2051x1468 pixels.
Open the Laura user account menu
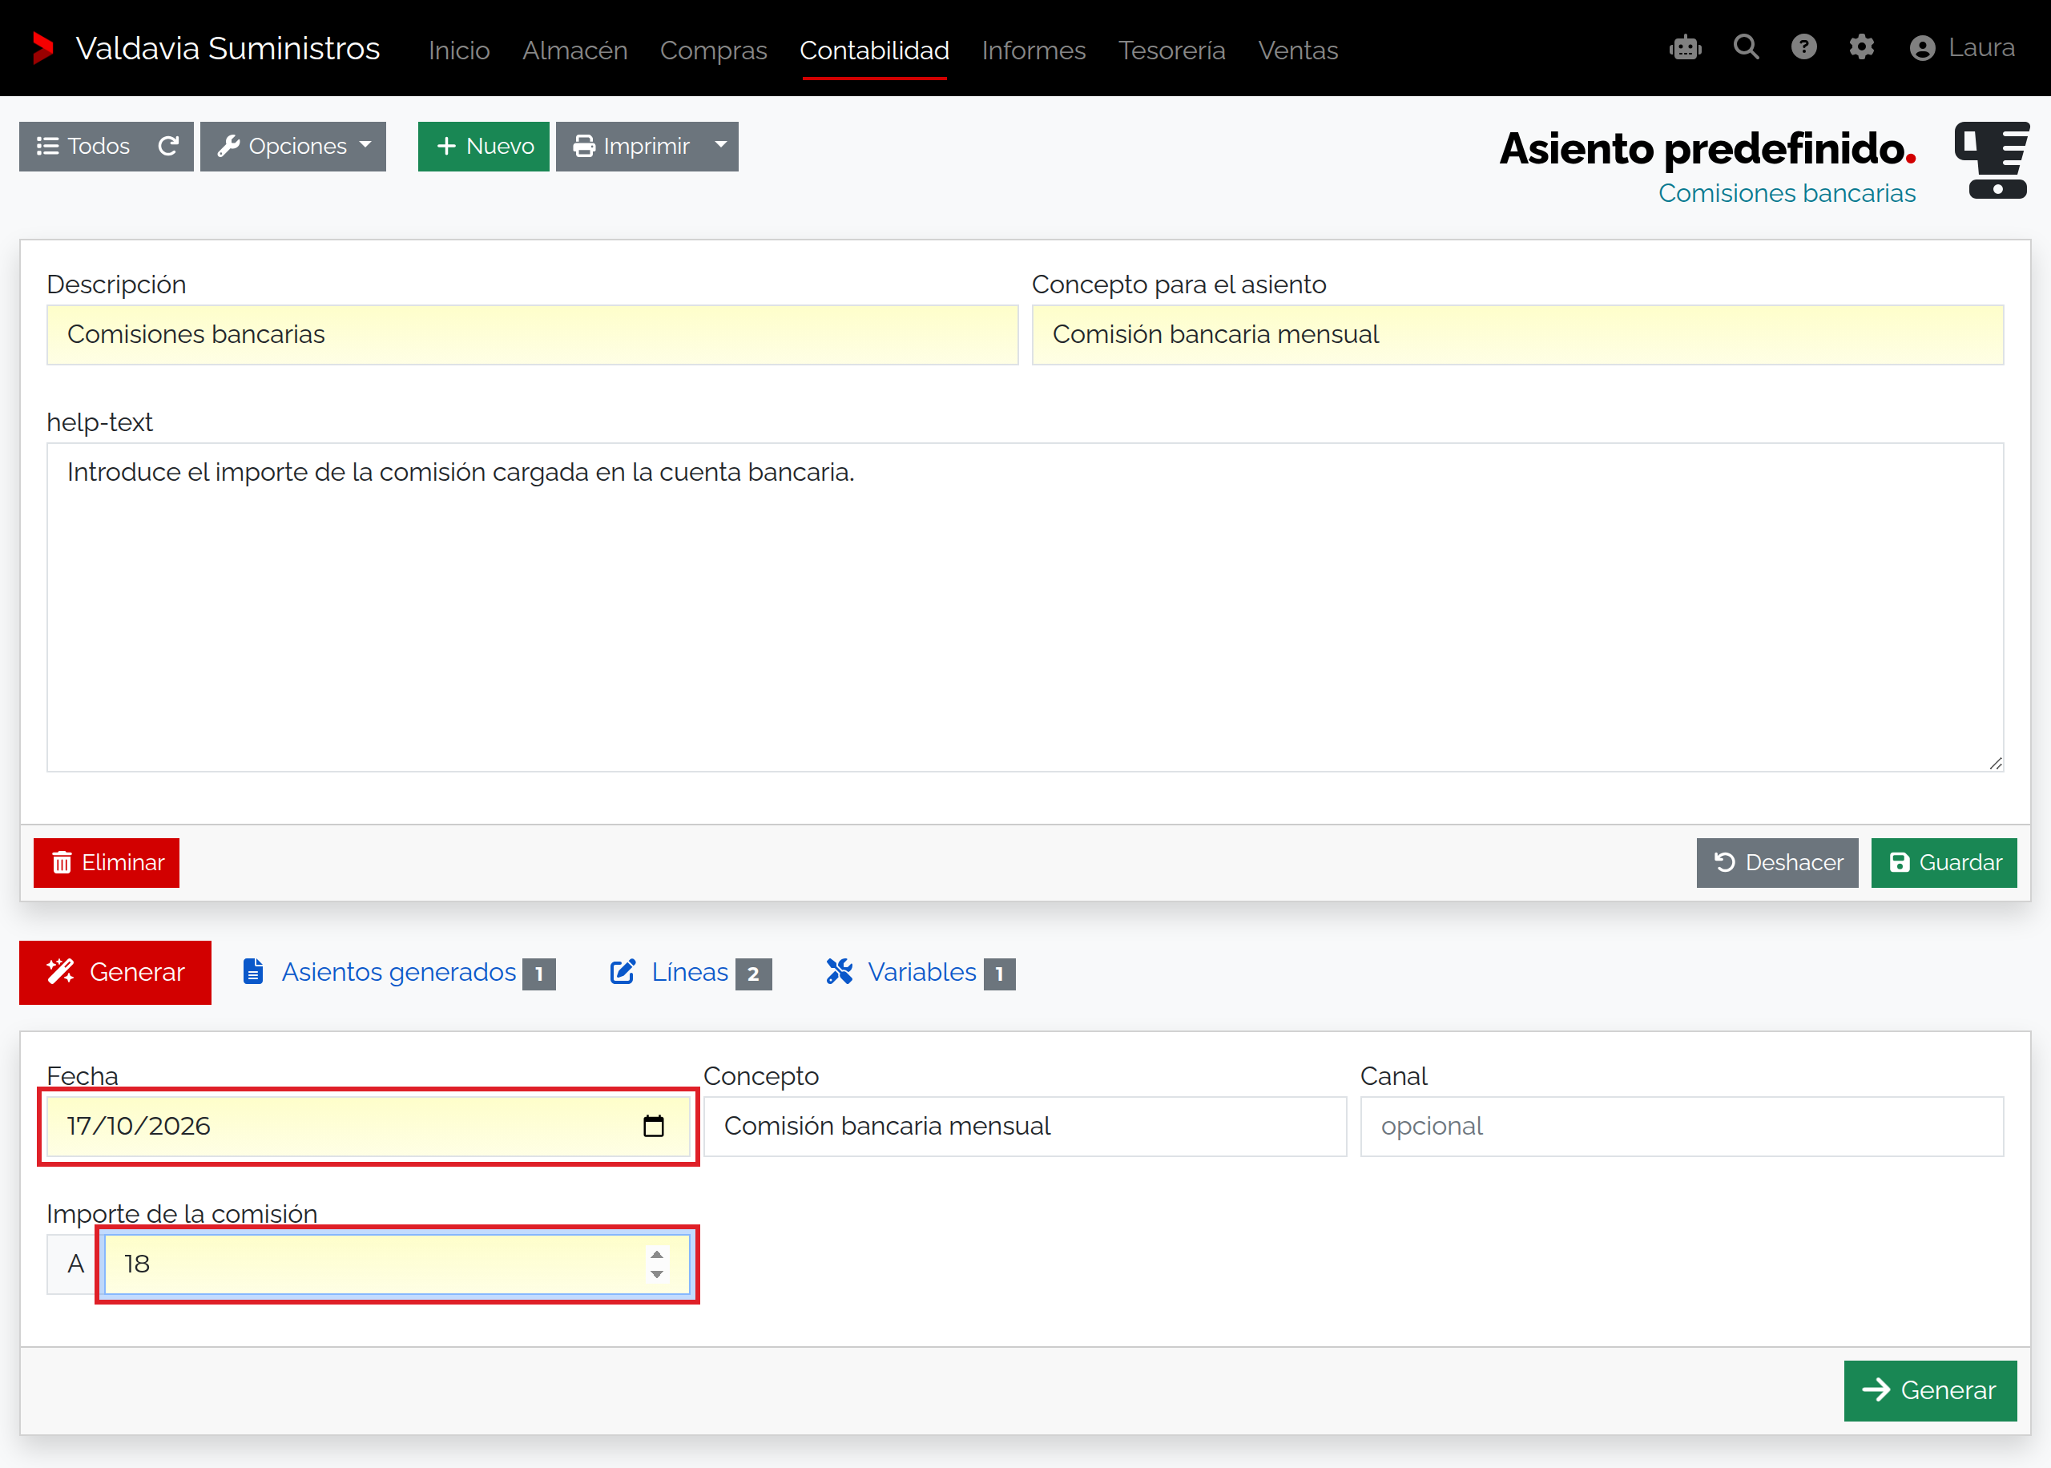tap(1961, 48)
